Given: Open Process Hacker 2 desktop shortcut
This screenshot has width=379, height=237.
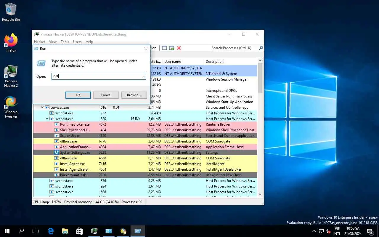Looking at the screenshot, I should click(x=11, y=76).
